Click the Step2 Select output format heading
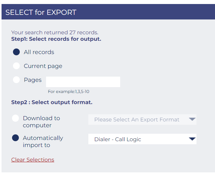 click(52, 102)
